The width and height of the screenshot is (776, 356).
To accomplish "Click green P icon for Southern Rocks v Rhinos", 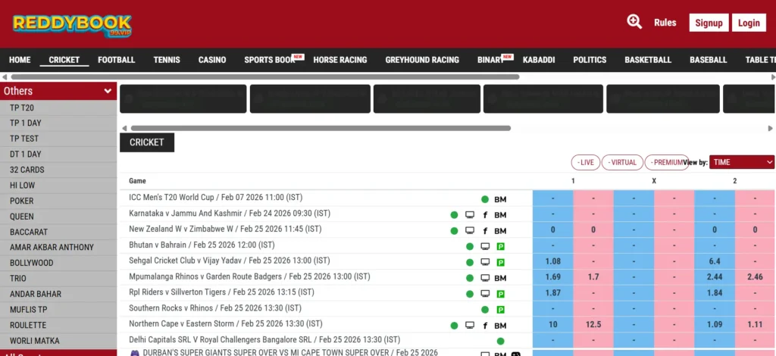I will pos(500,310).
